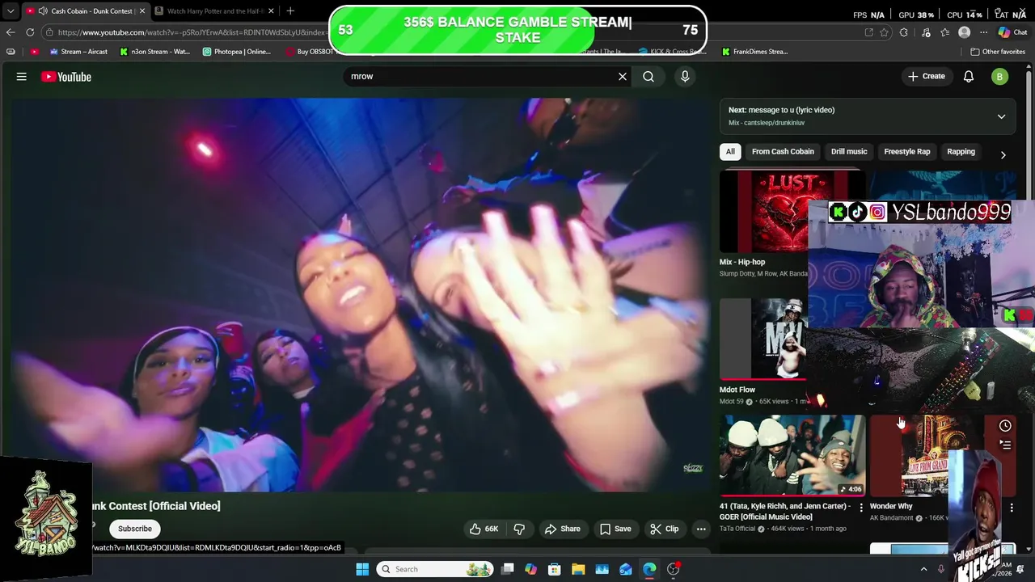
Task: Open the YouTube hamburger guide menu
Action: coord(22,77)
